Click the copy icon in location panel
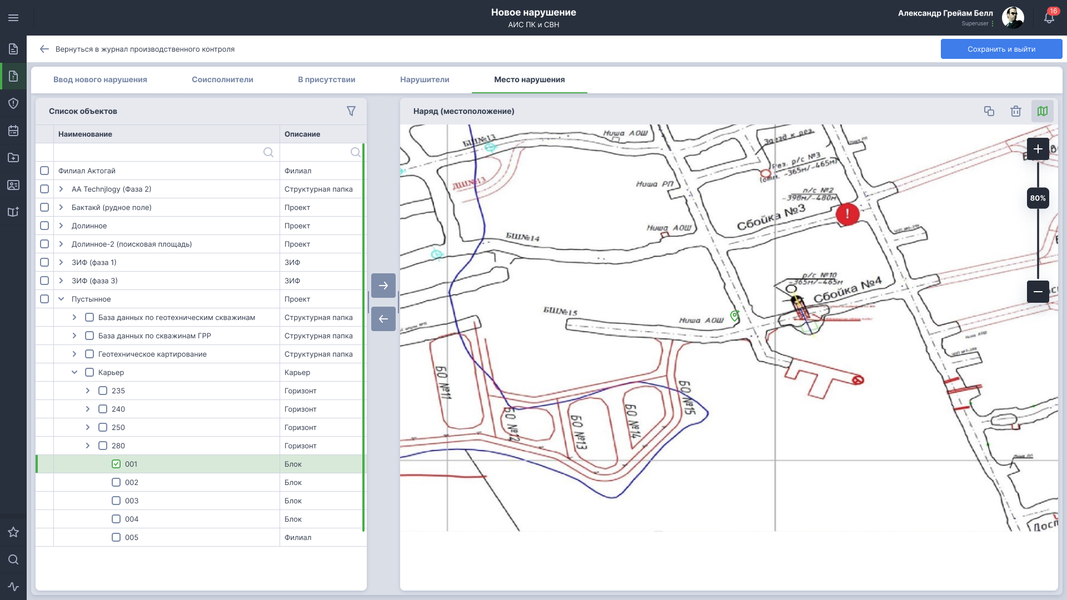This screenshot has height=600, width=1067. tap(989, 111)
